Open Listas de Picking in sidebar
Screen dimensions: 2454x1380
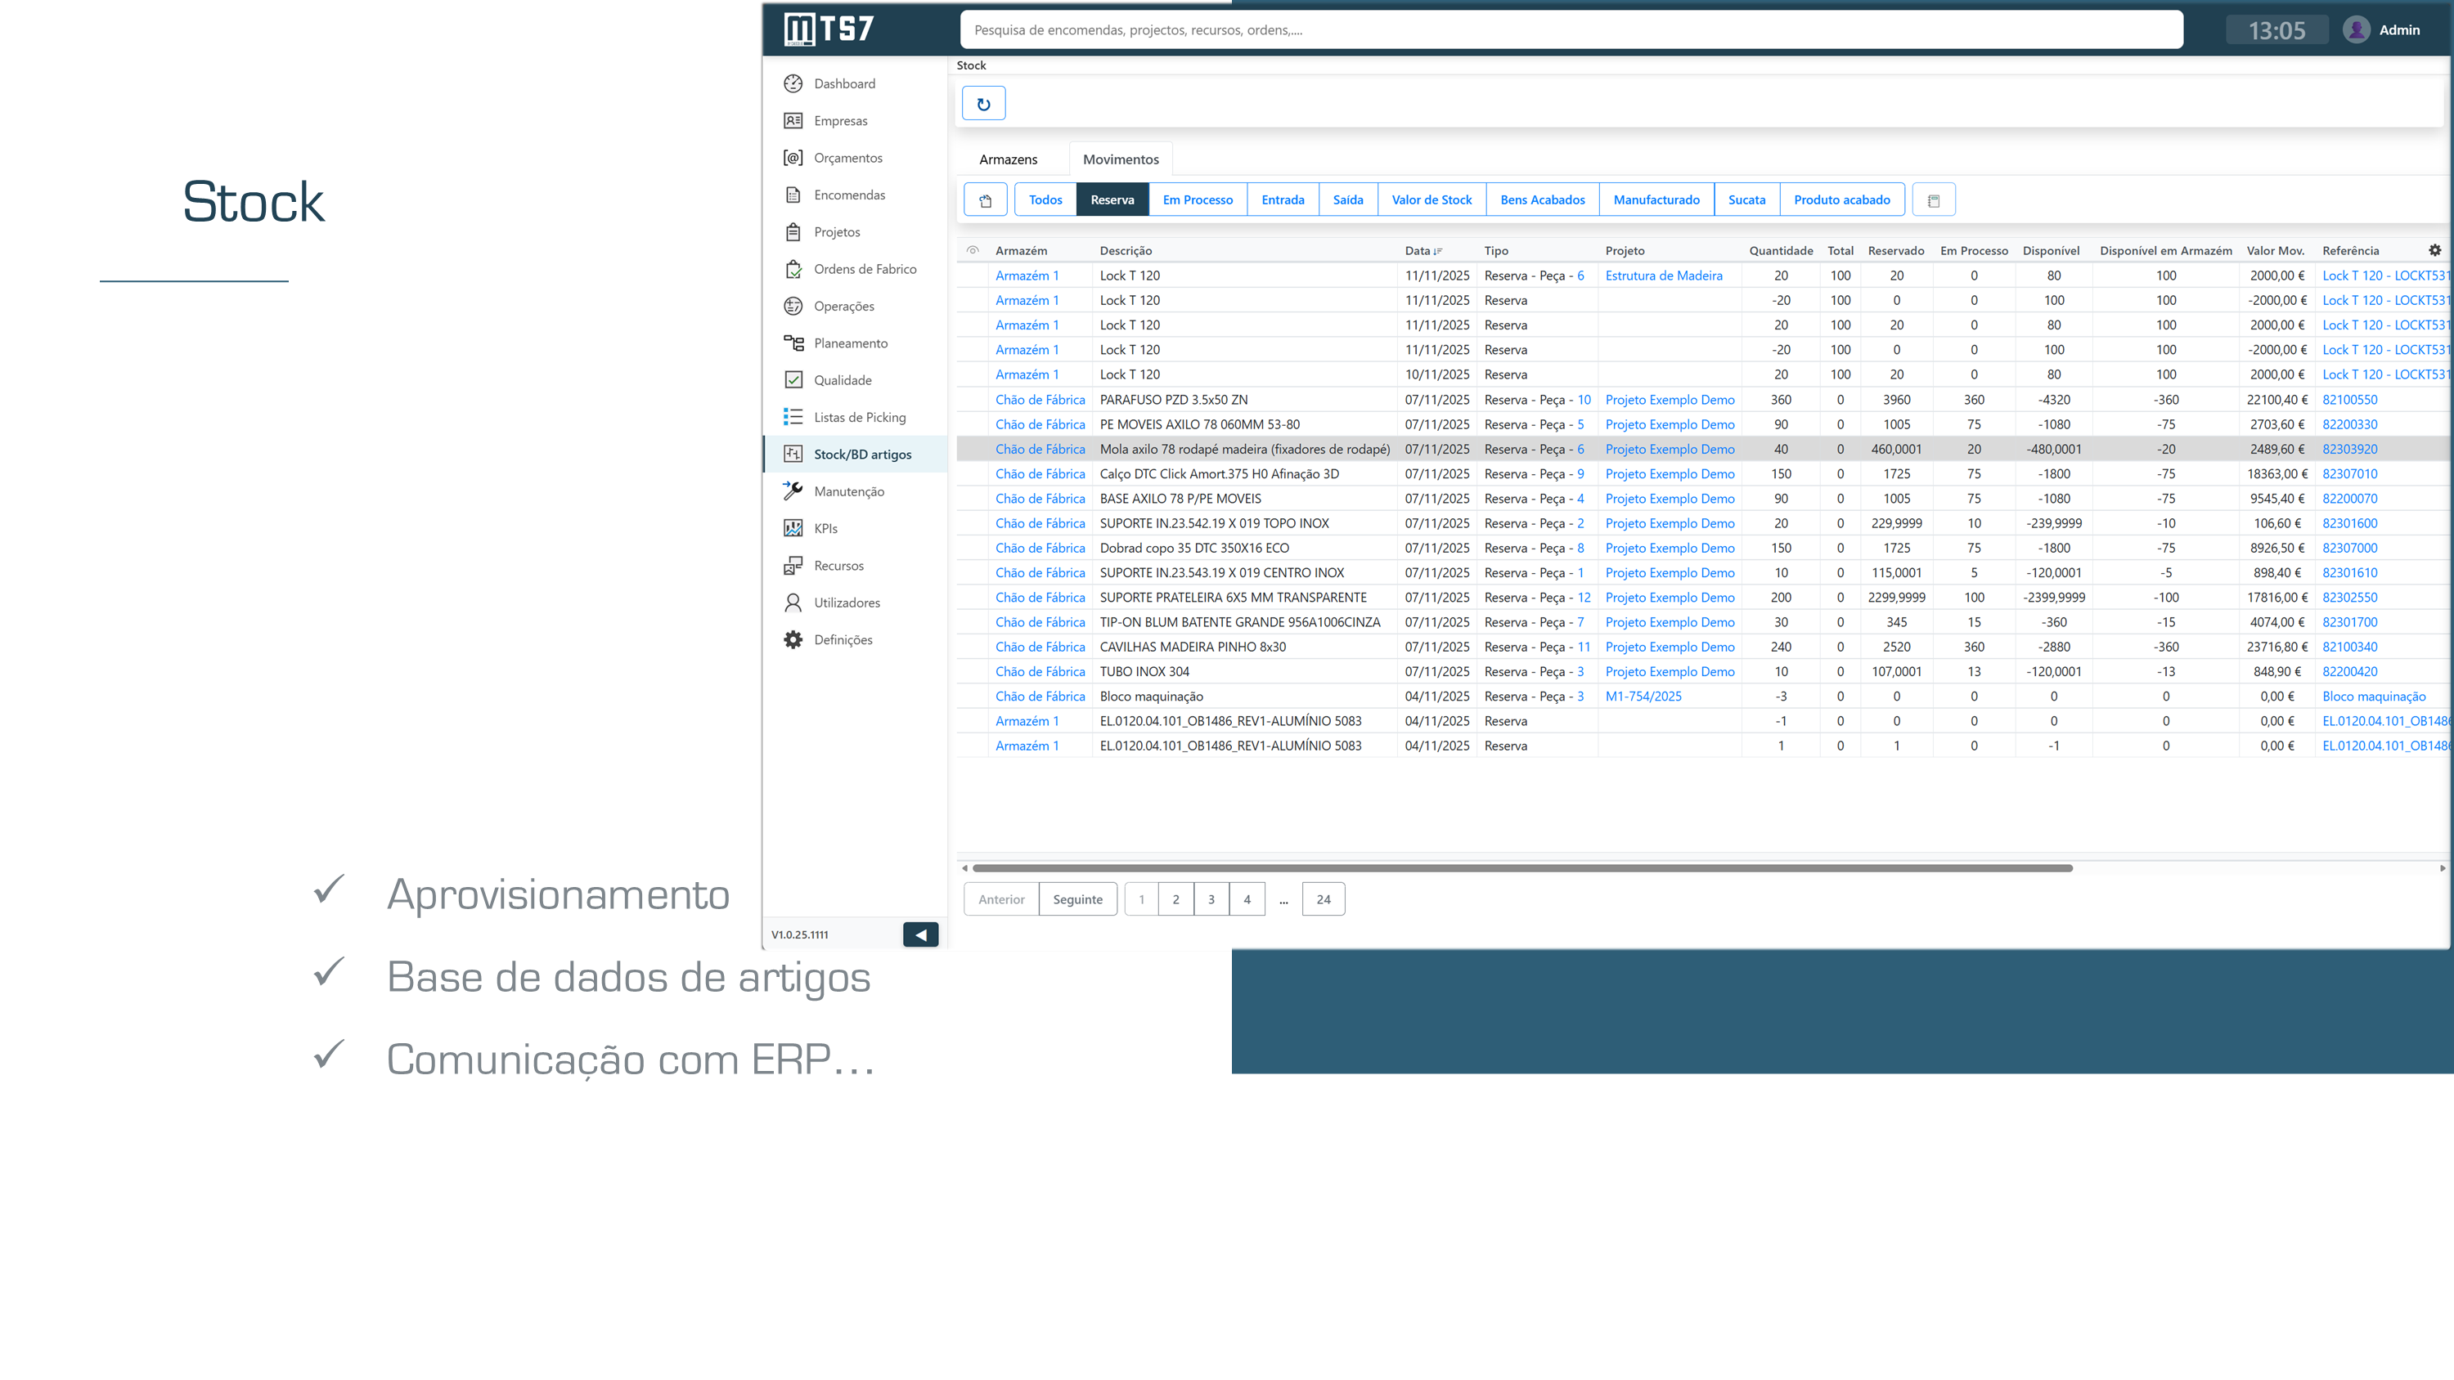click(x=858, y=417)
